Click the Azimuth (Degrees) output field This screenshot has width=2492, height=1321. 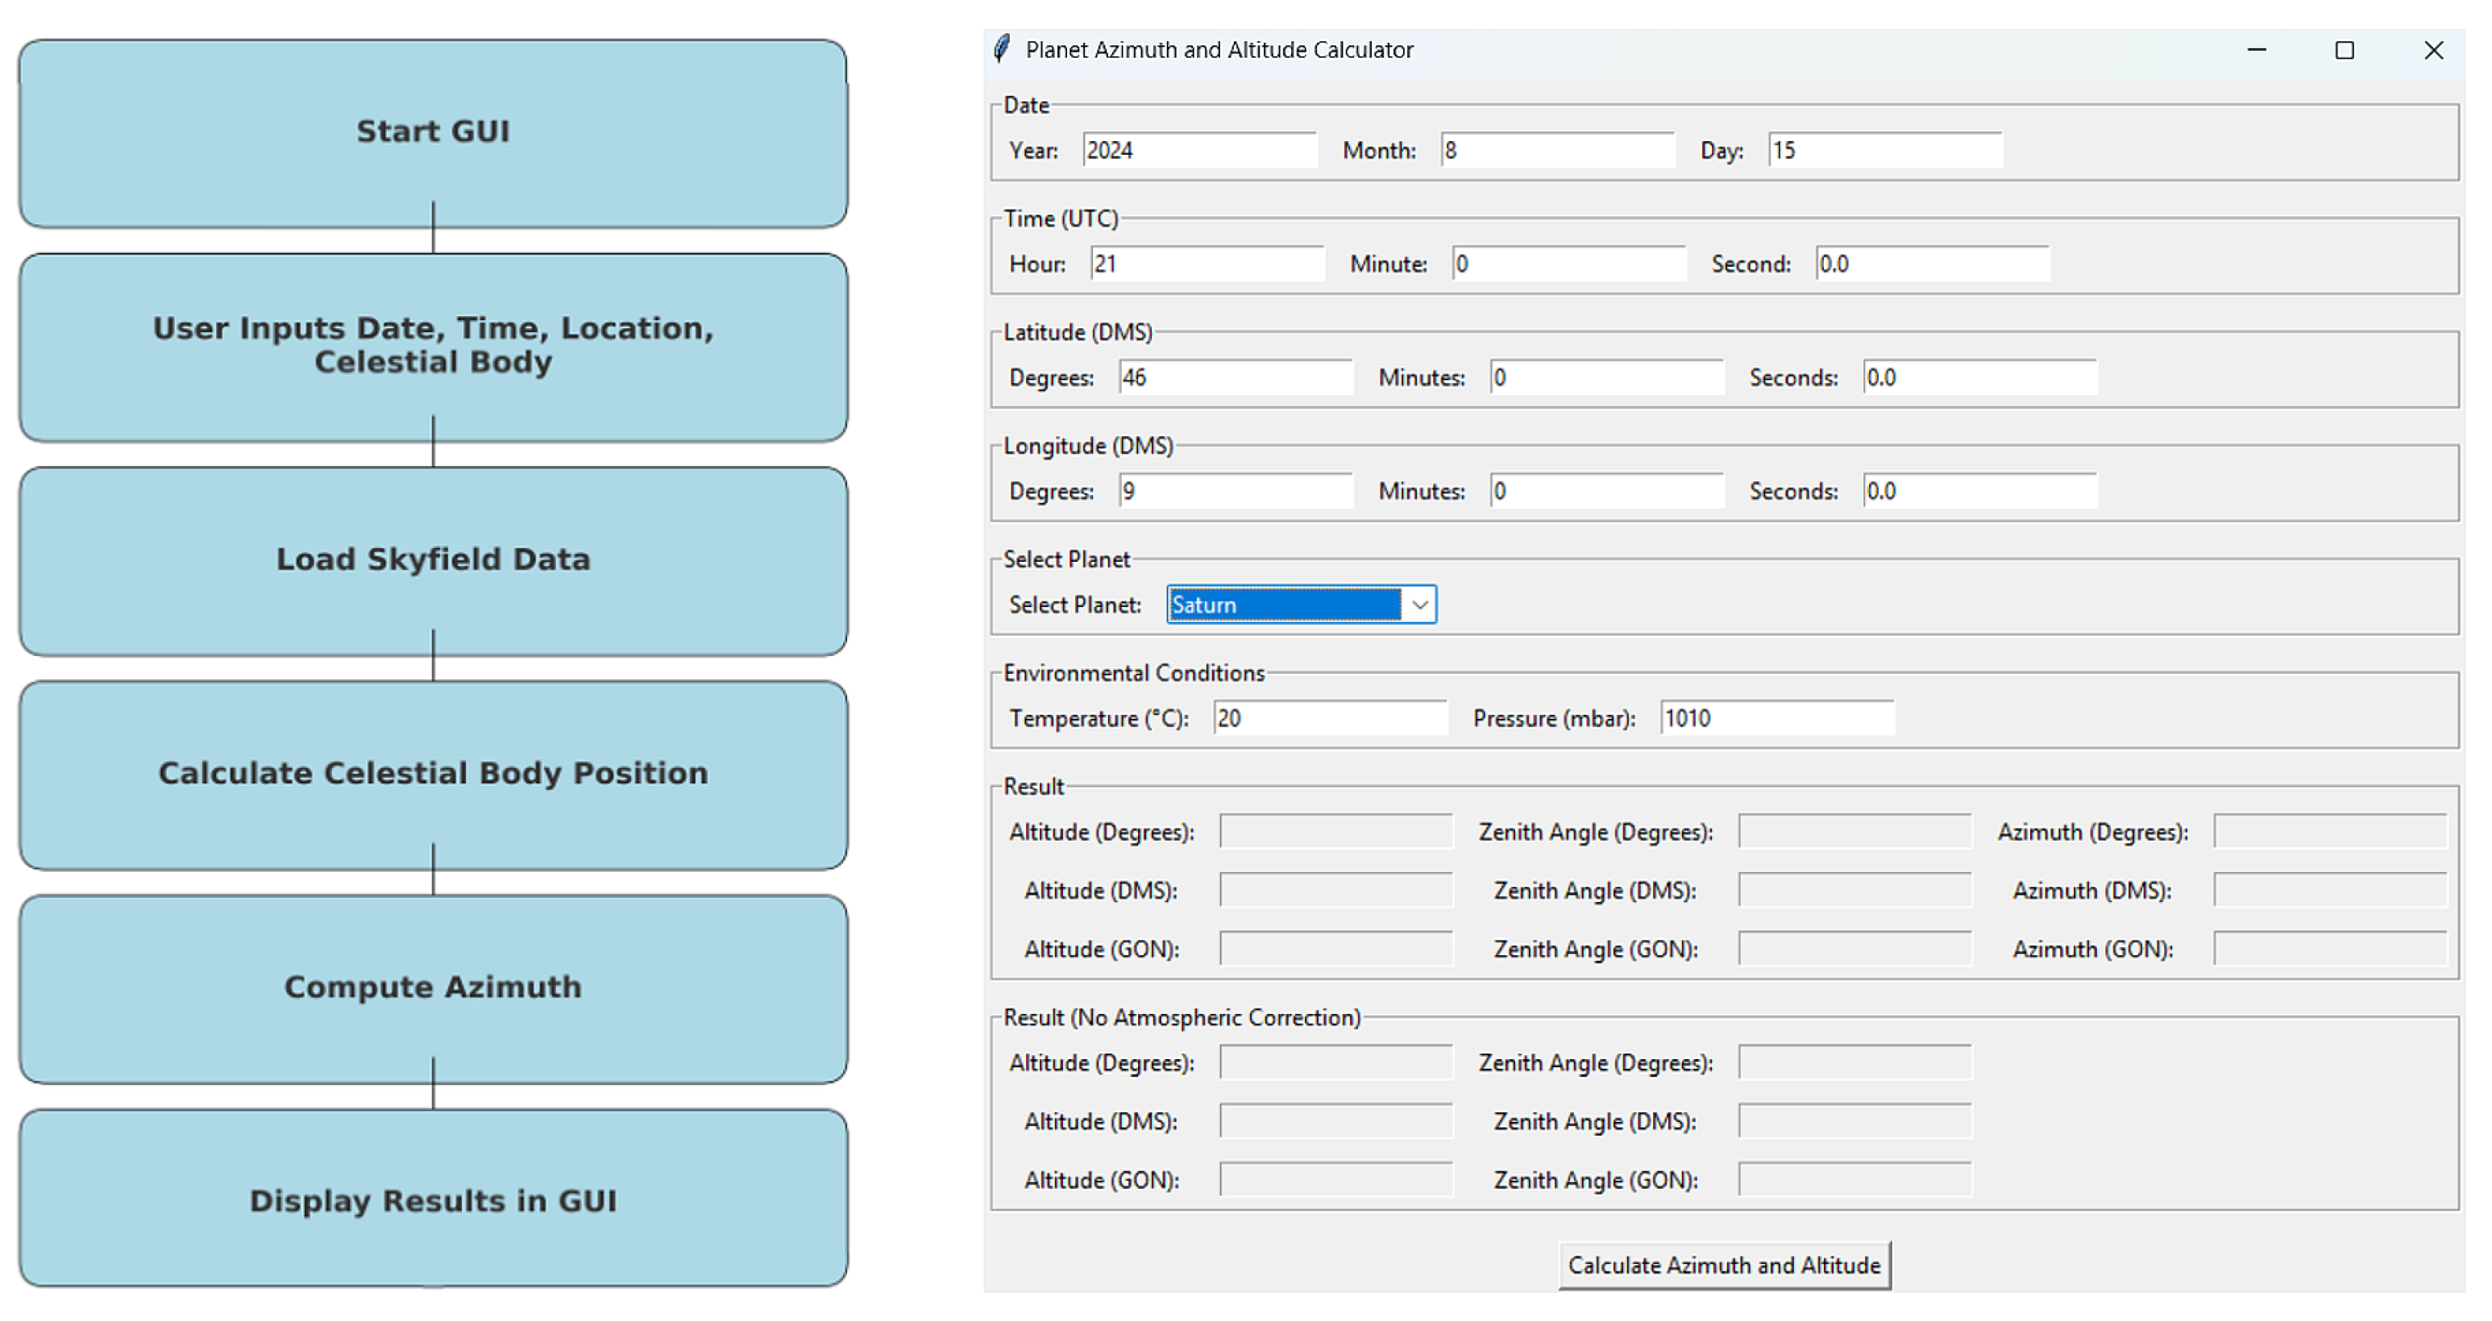click(x=2331, y=831)
